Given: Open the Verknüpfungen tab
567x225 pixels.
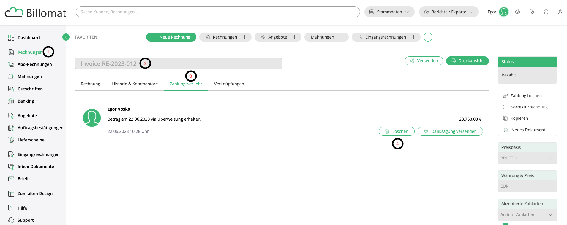Looking at the screenshot, I should click(229, 84).
